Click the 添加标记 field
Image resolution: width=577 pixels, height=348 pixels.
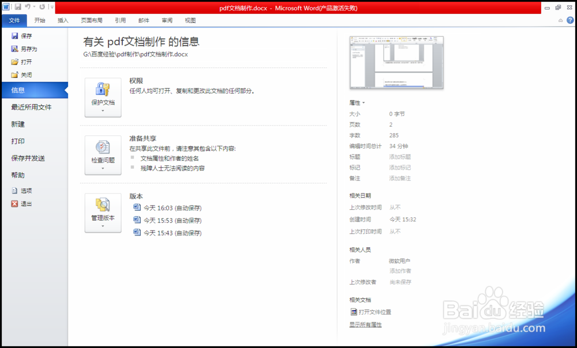pos(400,168)
